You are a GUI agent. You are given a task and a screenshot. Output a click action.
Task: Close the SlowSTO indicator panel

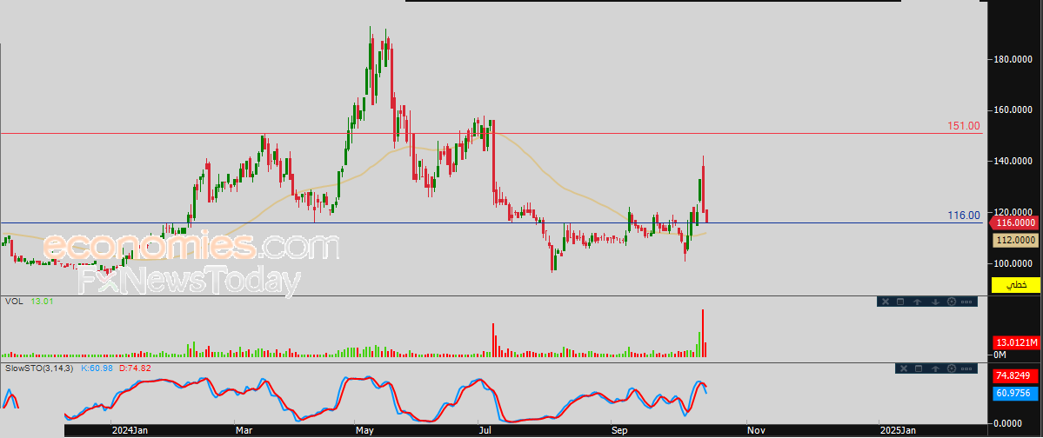pyautogui.click(x=903, y=368)
